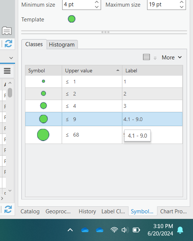The width and height of the screenshot is (193, 241).
Task: Open the More dropdown menu
Action: point(172,58)
